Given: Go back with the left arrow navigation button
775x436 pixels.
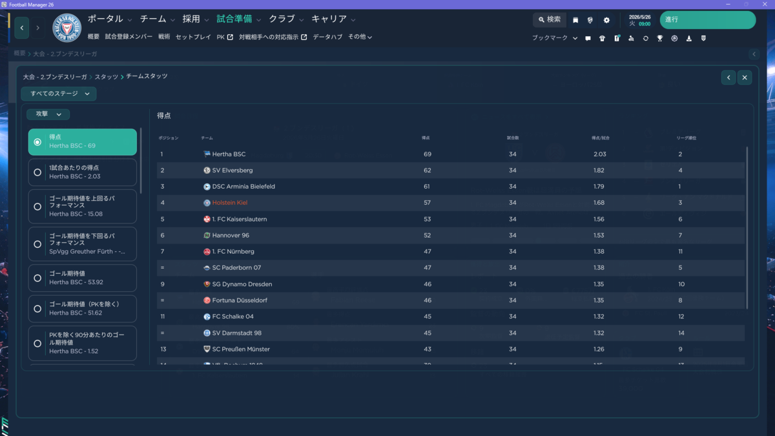Looking at the screenshot, I should click(22, 28).
